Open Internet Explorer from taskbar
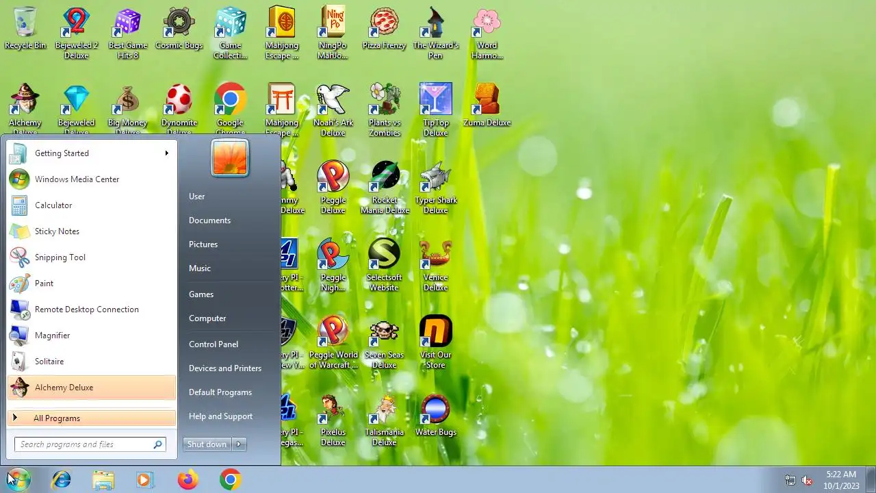 pos(61,480)
